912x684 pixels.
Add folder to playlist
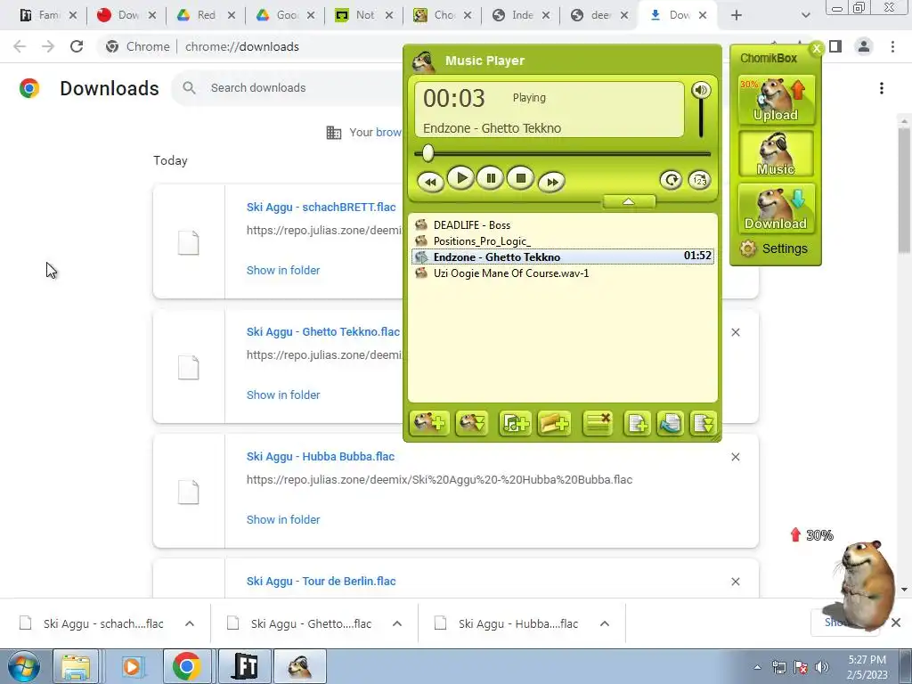point(554,423)
